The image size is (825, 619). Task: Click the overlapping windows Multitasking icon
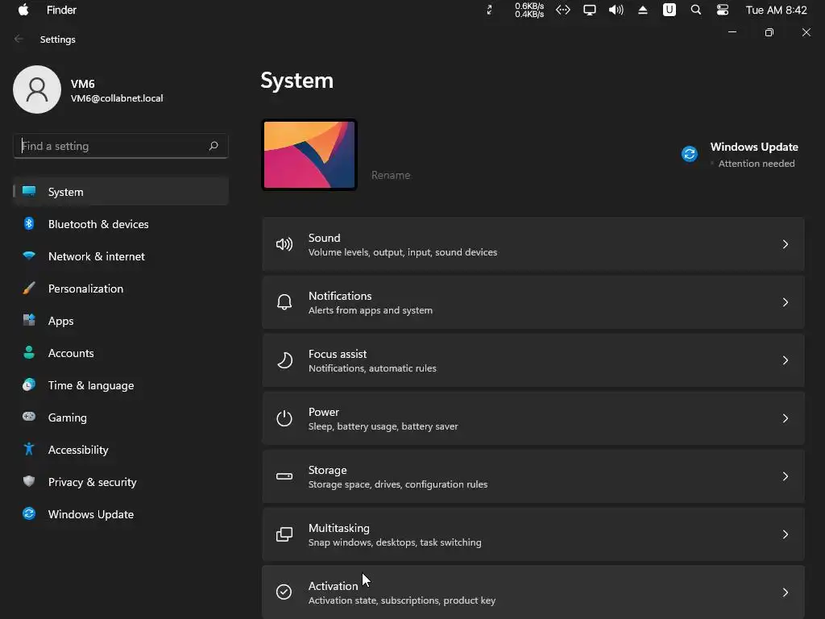click(x=284, y=534)
